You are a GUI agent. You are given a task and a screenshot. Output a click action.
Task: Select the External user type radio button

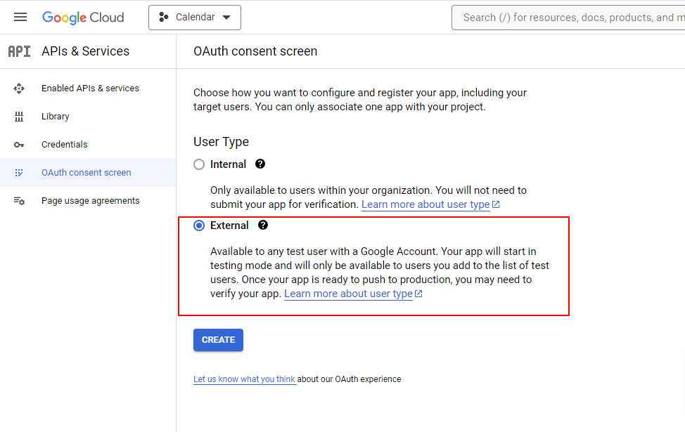coord(199,225)
